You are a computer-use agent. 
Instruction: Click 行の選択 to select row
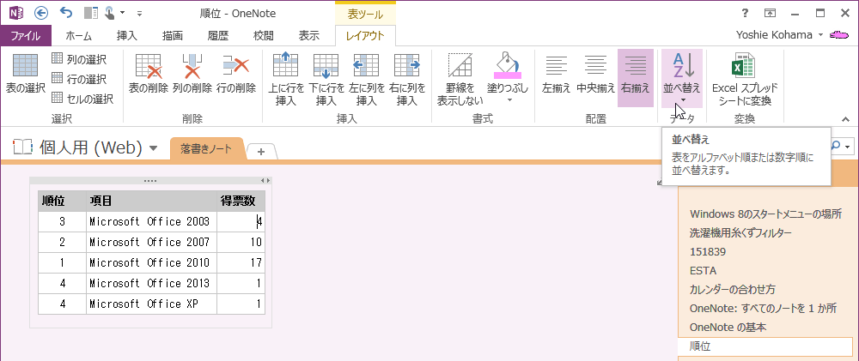tap(79, 79)
